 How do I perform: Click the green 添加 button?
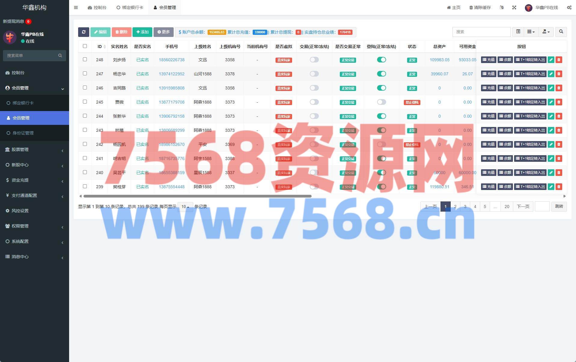pyautogui.click(x=142, y=32)
